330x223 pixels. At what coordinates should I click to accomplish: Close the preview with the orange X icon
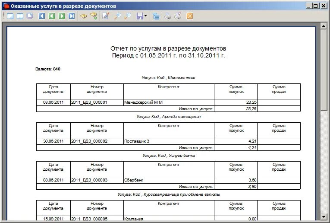pyautogui.click(x=190, y=16)
